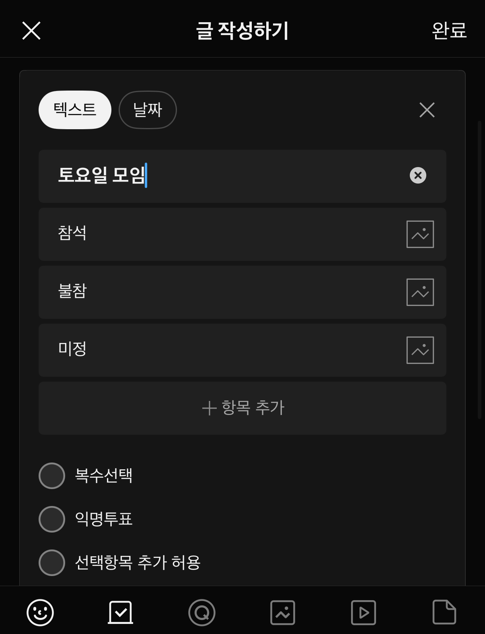Add image to the 미정 option
Screen dimensions: 485x634
coord(420,350)
